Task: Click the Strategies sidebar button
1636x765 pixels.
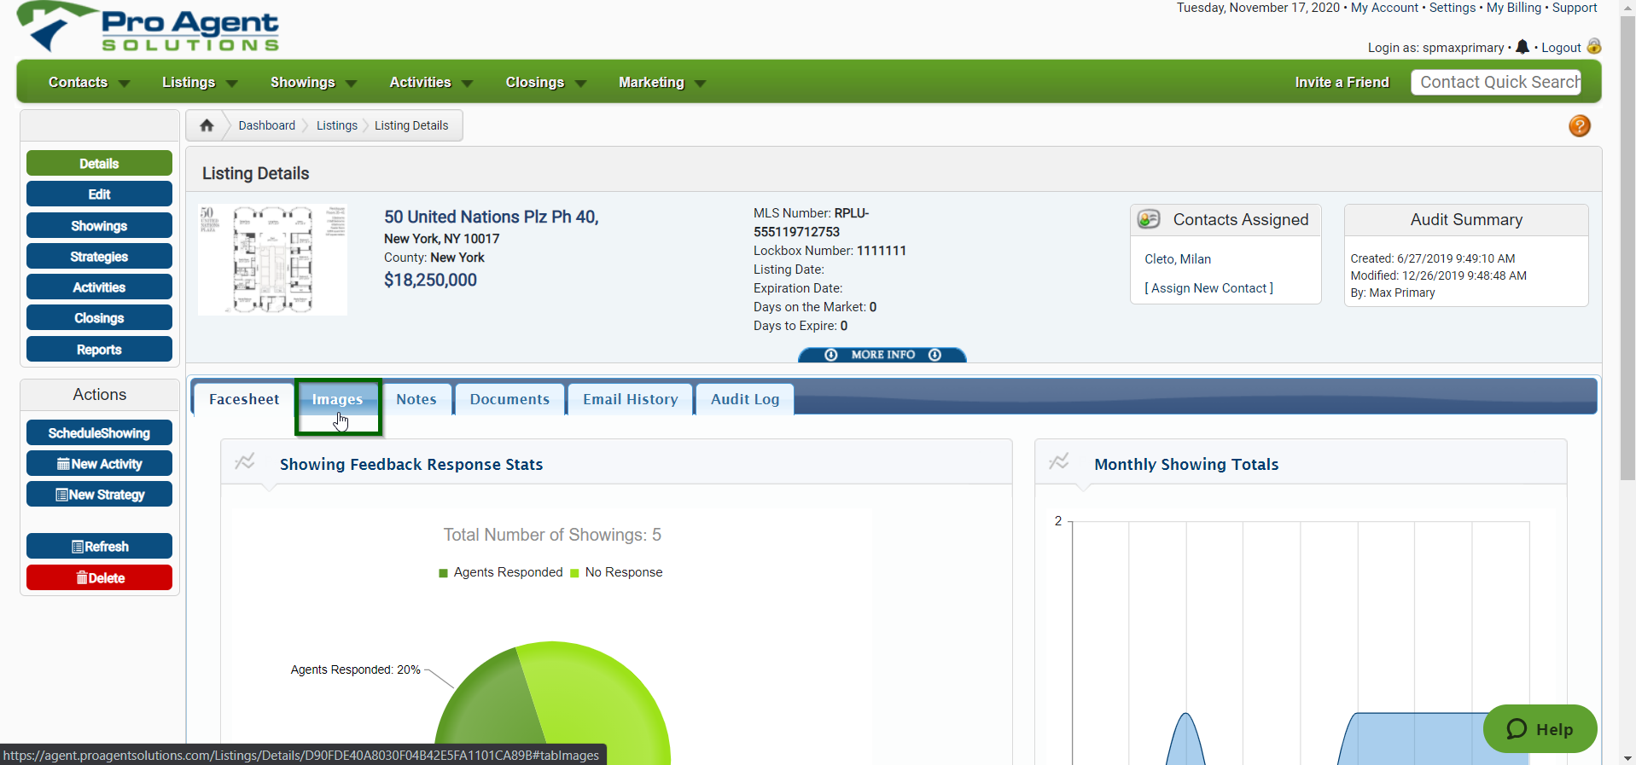Action: pyautogui.click(x=99, y=256)
